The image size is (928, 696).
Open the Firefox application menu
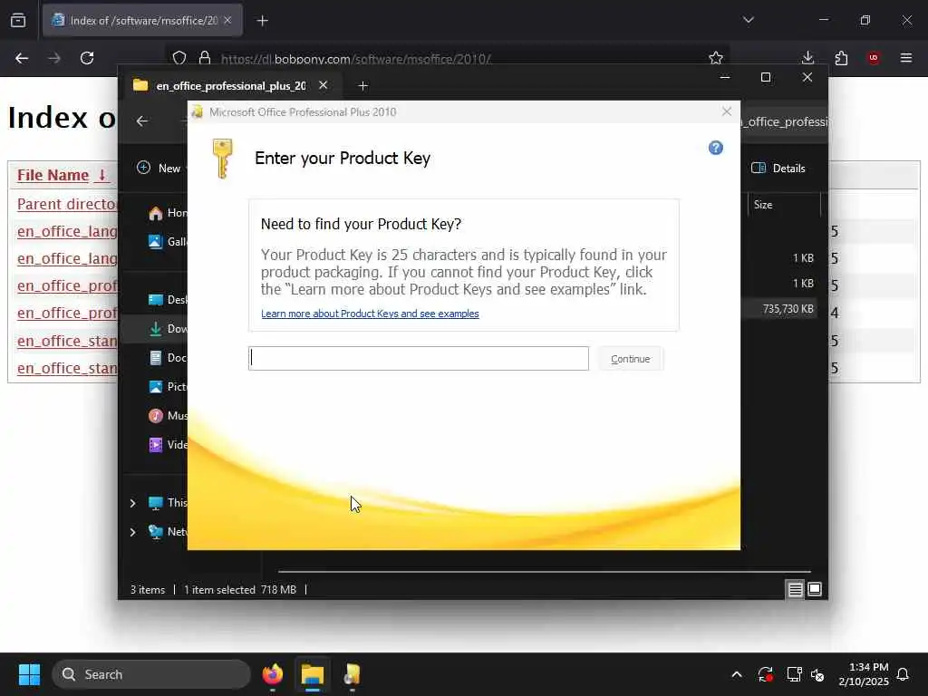(x=905, y=58)
